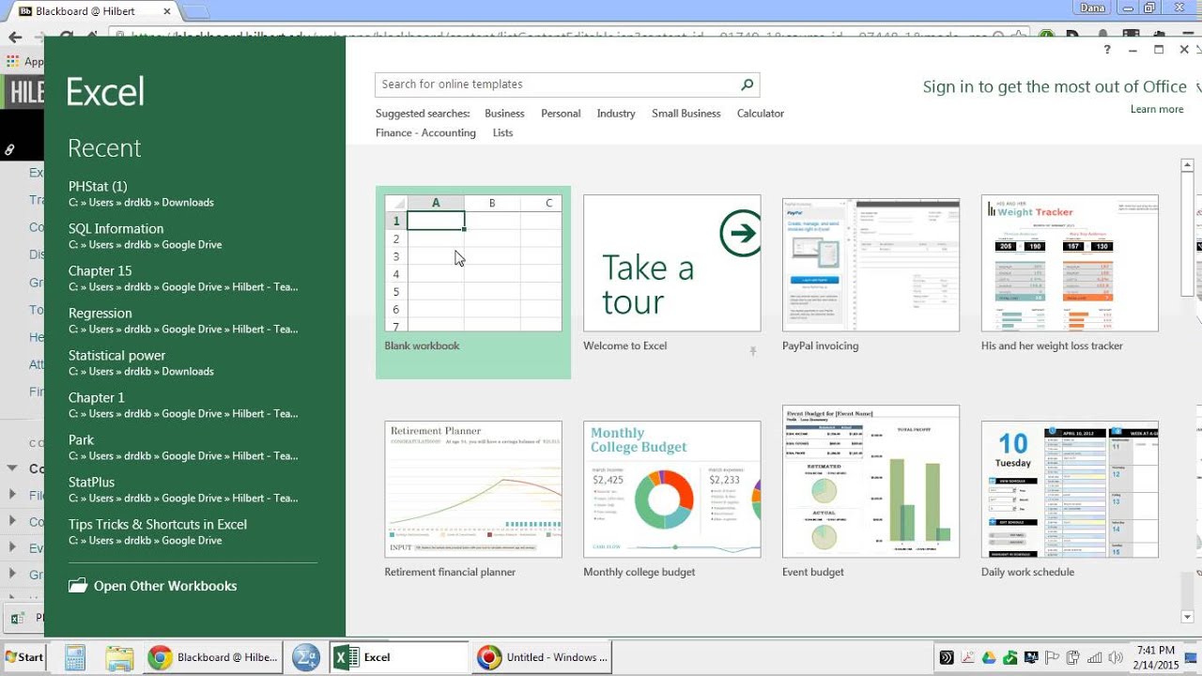The image size is (1202, 676).
Task: Click the black sound-waves tray icon
Action: click(947, 657)
